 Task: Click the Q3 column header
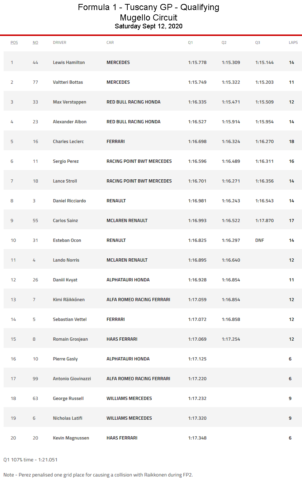258,42
